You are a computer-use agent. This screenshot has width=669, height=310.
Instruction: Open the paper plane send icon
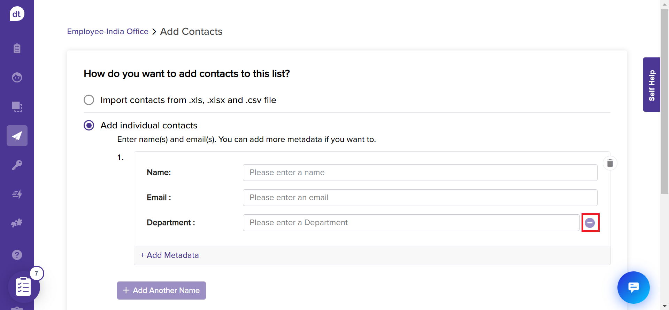17,136
